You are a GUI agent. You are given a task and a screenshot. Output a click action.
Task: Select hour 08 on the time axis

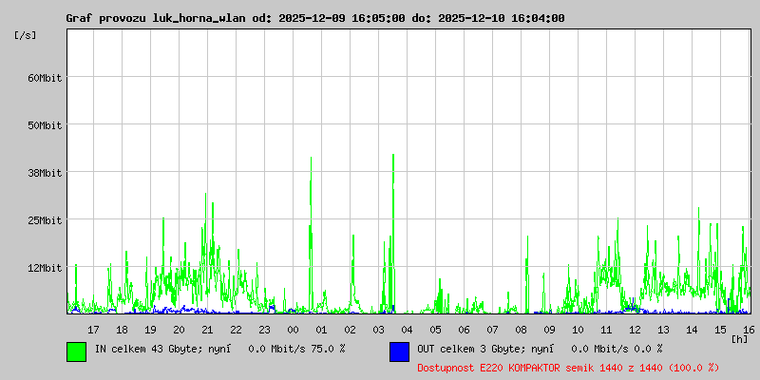pyautogui.click(x=521, y=330)
